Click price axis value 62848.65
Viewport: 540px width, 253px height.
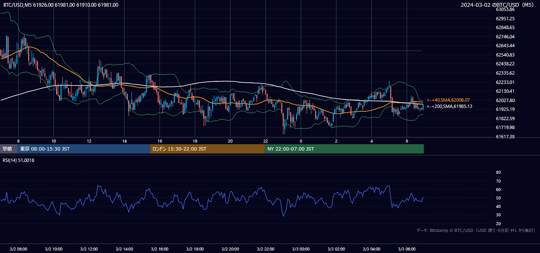pyautogui.click(x=505, y=27)
